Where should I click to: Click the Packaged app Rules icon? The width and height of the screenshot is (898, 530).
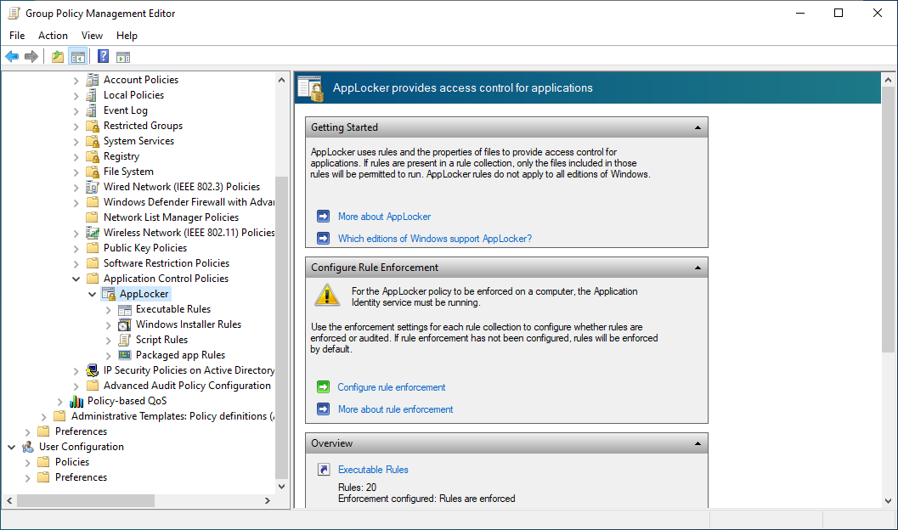pyautogui.click(x=125, y=355)
